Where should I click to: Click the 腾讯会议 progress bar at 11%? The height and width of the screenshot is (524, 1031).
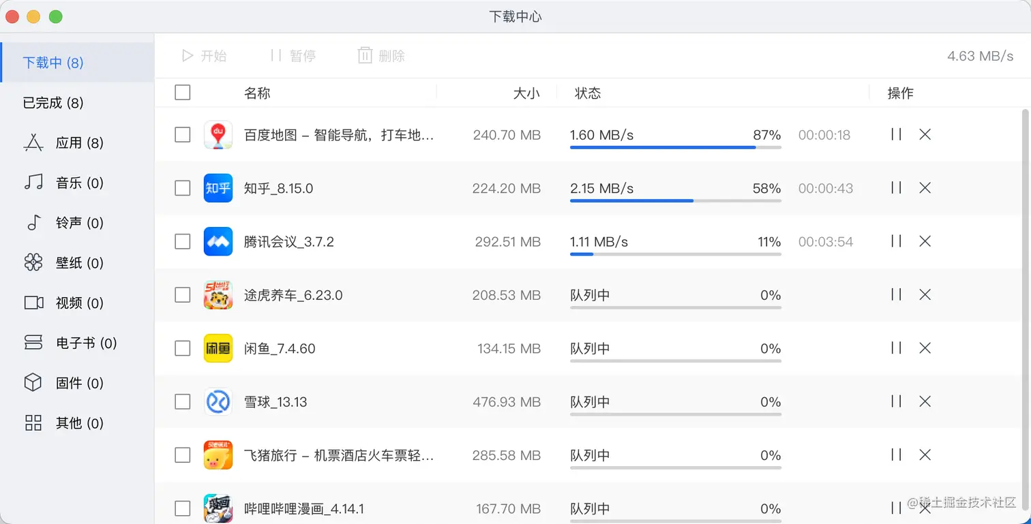click(x=676, y=254)
